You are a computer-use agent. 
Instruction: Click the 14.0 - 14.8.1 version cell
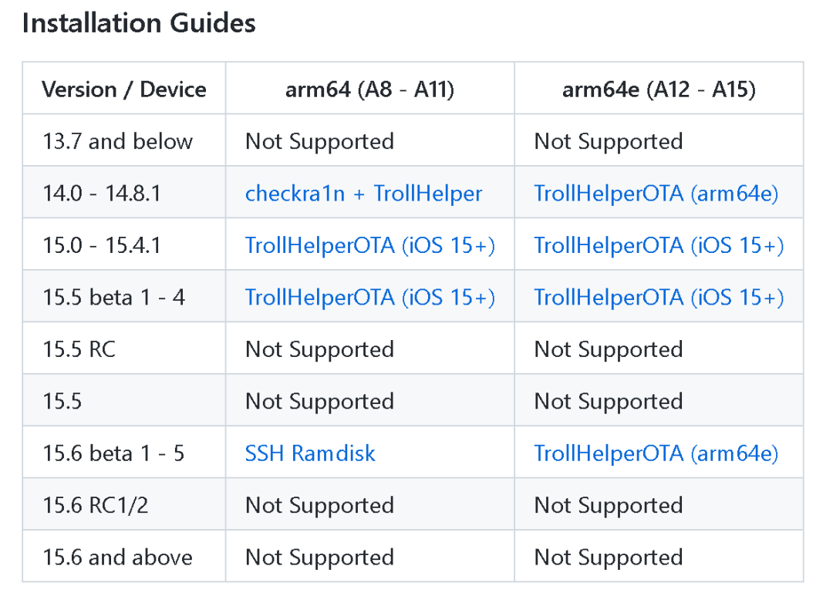(102, 193)
